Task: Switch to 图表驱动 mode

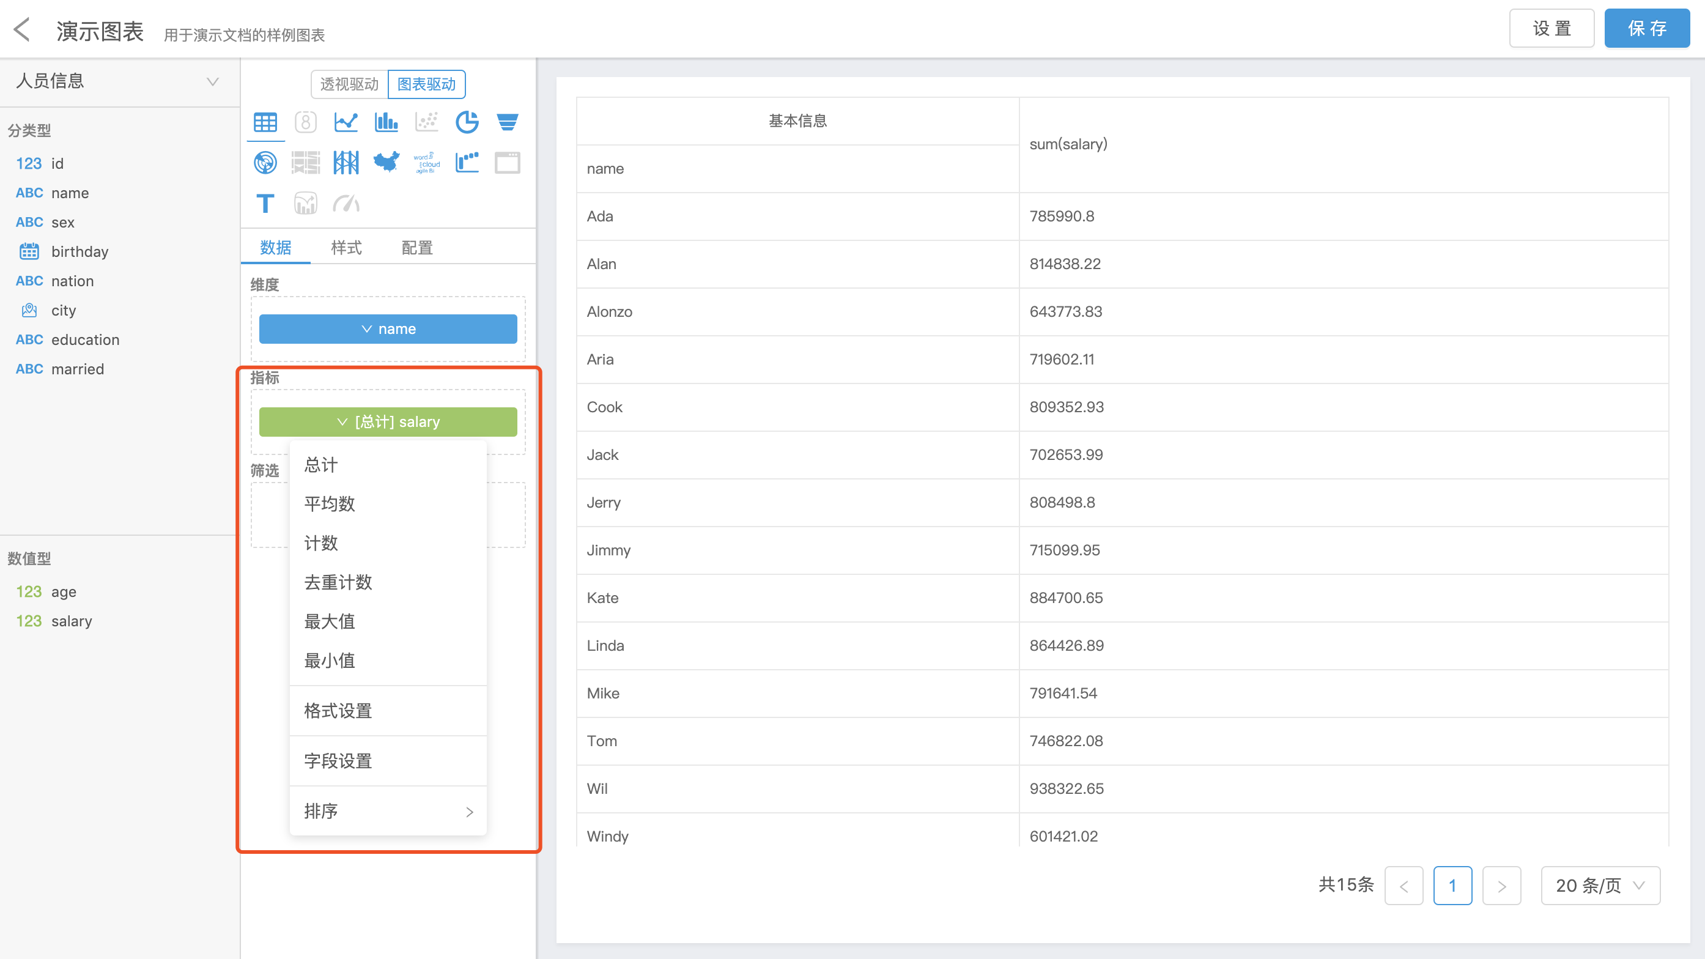Action: click(426, 84)
